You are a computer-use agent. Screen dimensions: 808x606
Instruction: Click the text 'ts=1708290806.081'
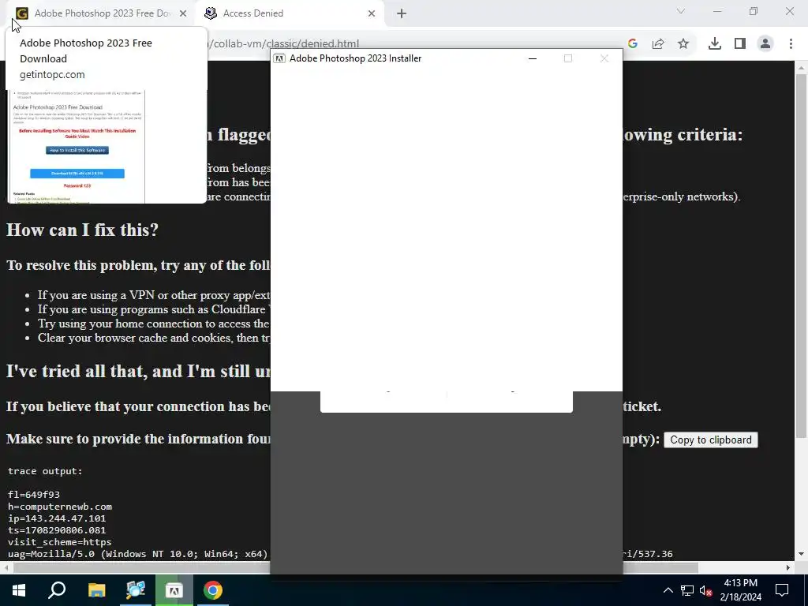point(57,530)
